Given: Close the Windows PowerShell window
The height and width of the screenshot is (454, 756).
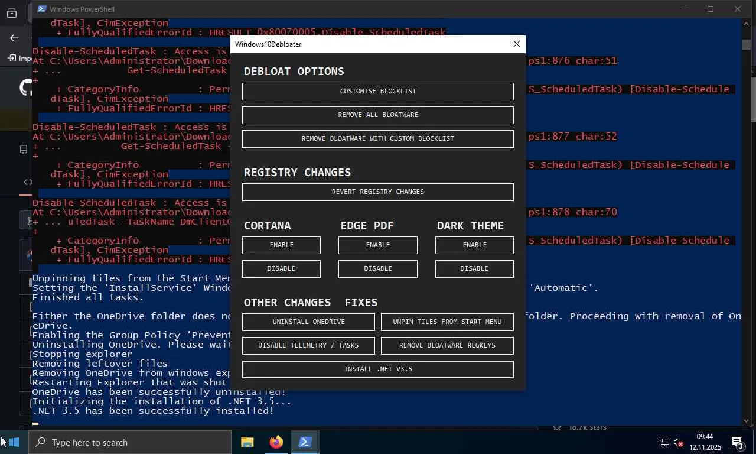Looking at the screenshot, I should (738, 9).
